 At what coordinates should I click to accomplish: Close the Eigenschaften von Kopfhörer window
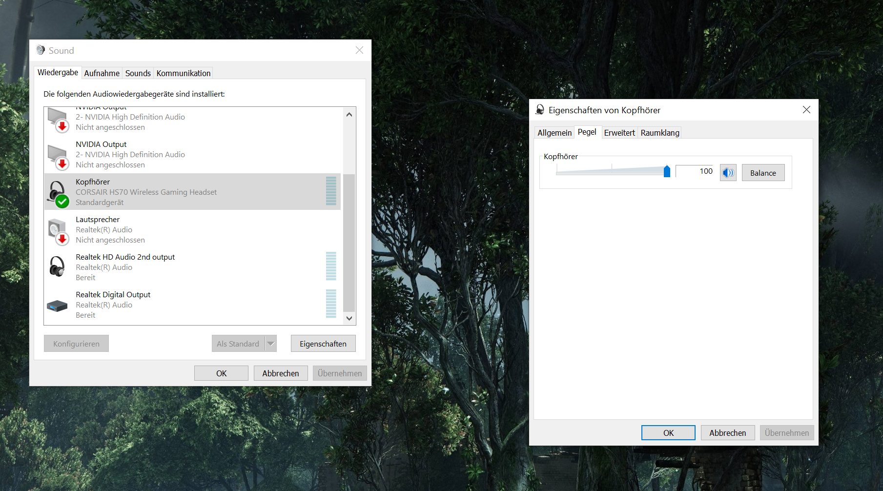[806, 110]
